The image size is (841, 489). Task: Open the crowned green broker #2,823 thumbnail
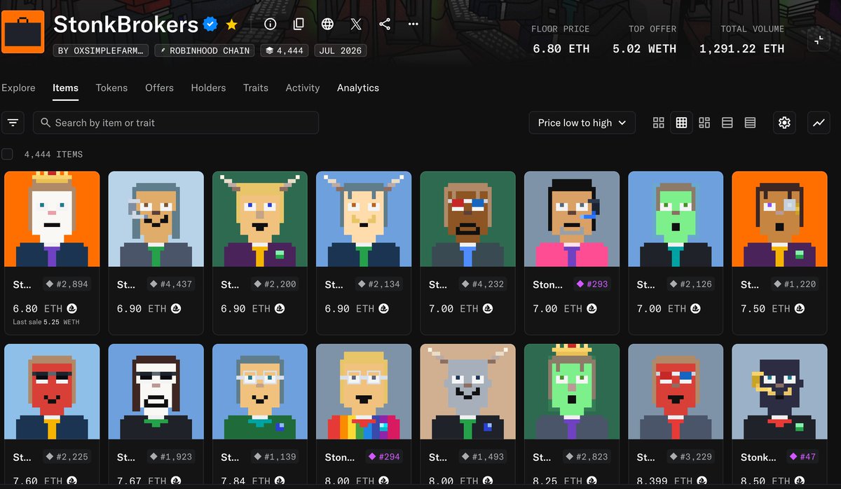572,392
